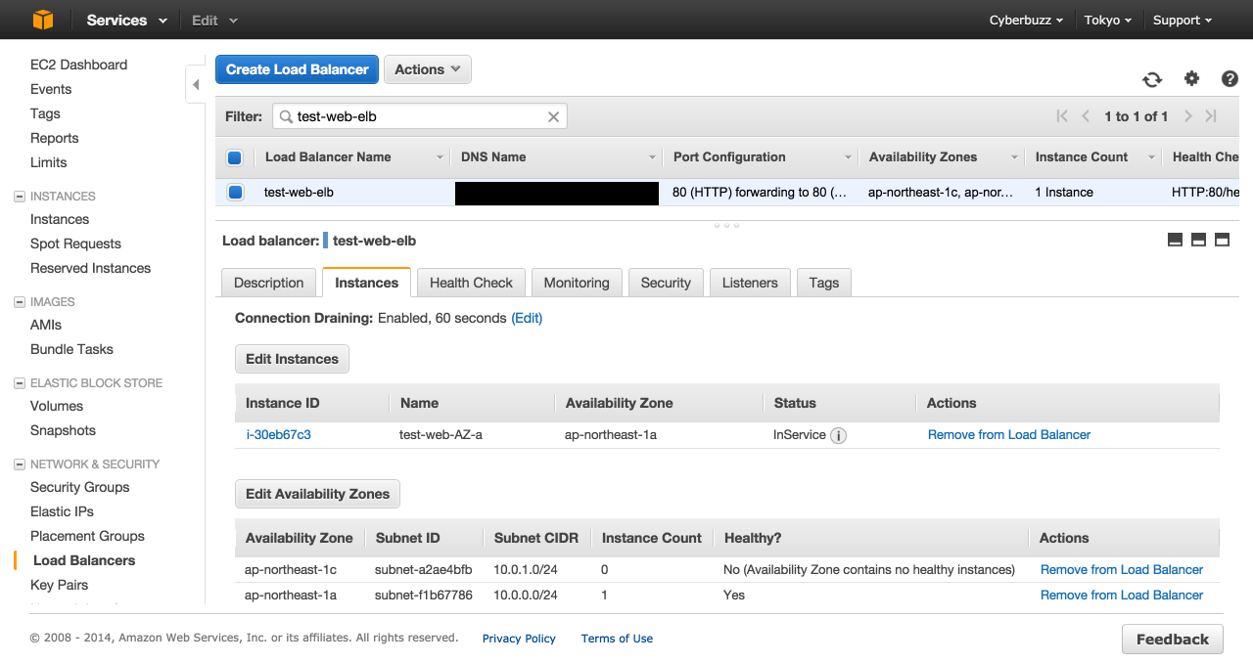Open the settings gear icon
This screenshot has height=663, width=1253.
click(x=1191, y=79)
